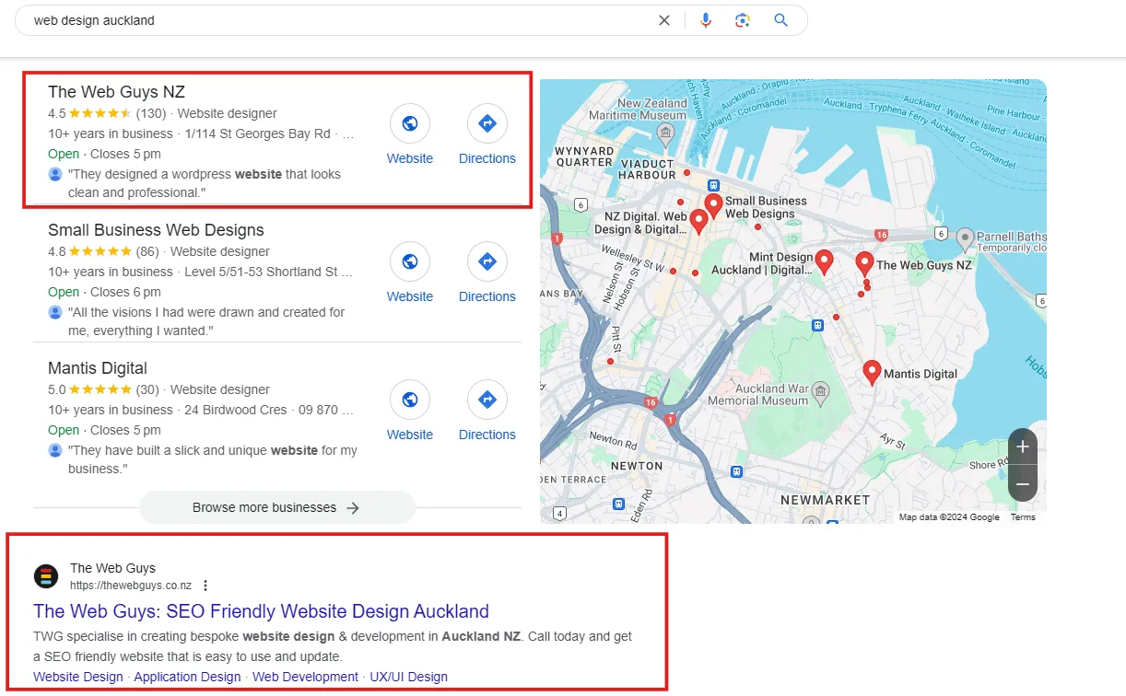Open the three-dot menu beside thewebguys.co.nz

[205, 586]
